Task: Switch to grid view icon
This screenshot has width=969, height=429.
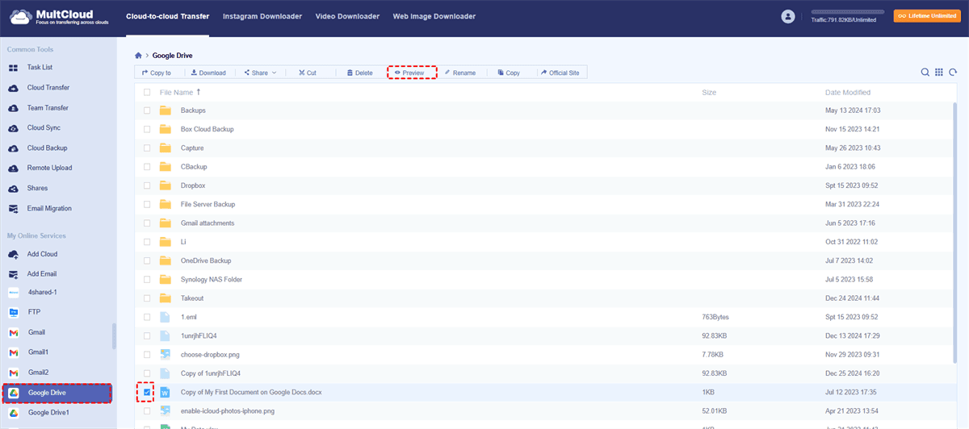Action: point(939,73)
